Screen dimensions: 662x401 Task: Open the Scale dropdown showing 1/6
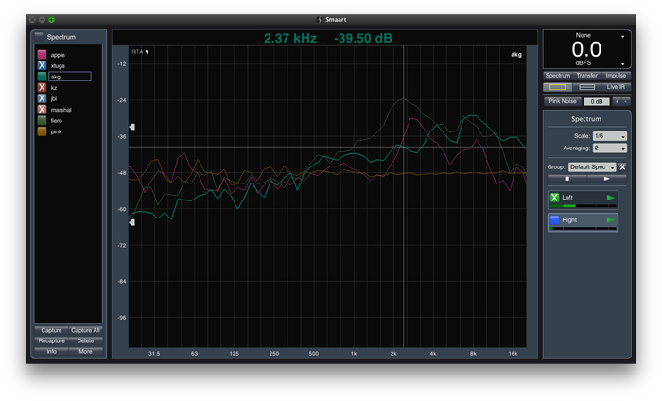tap(609, 136)
